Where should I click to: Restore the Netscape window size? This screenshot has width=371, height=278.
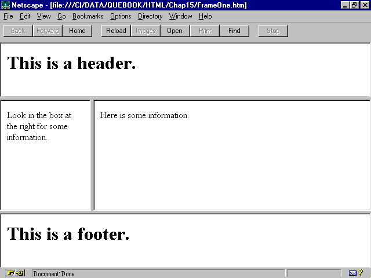(354, 5)
